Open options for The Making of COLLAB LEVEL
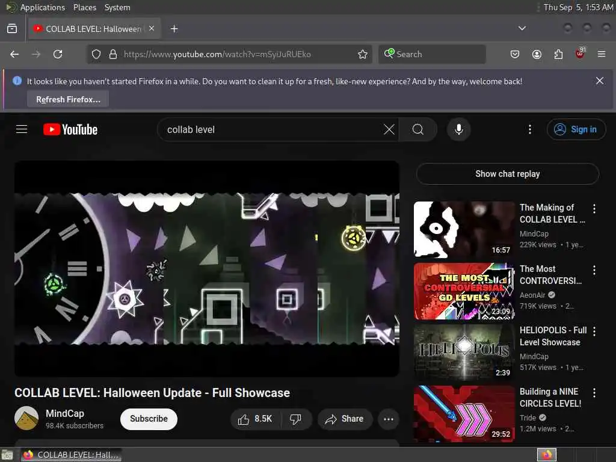 click(594, 209)
